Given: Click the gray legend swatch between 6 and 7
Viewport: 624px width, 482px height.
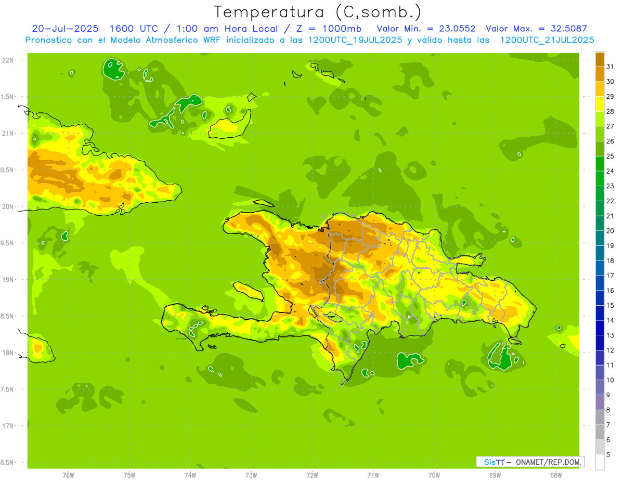Looking at the screenshot, I should click(x=600, y=432).
